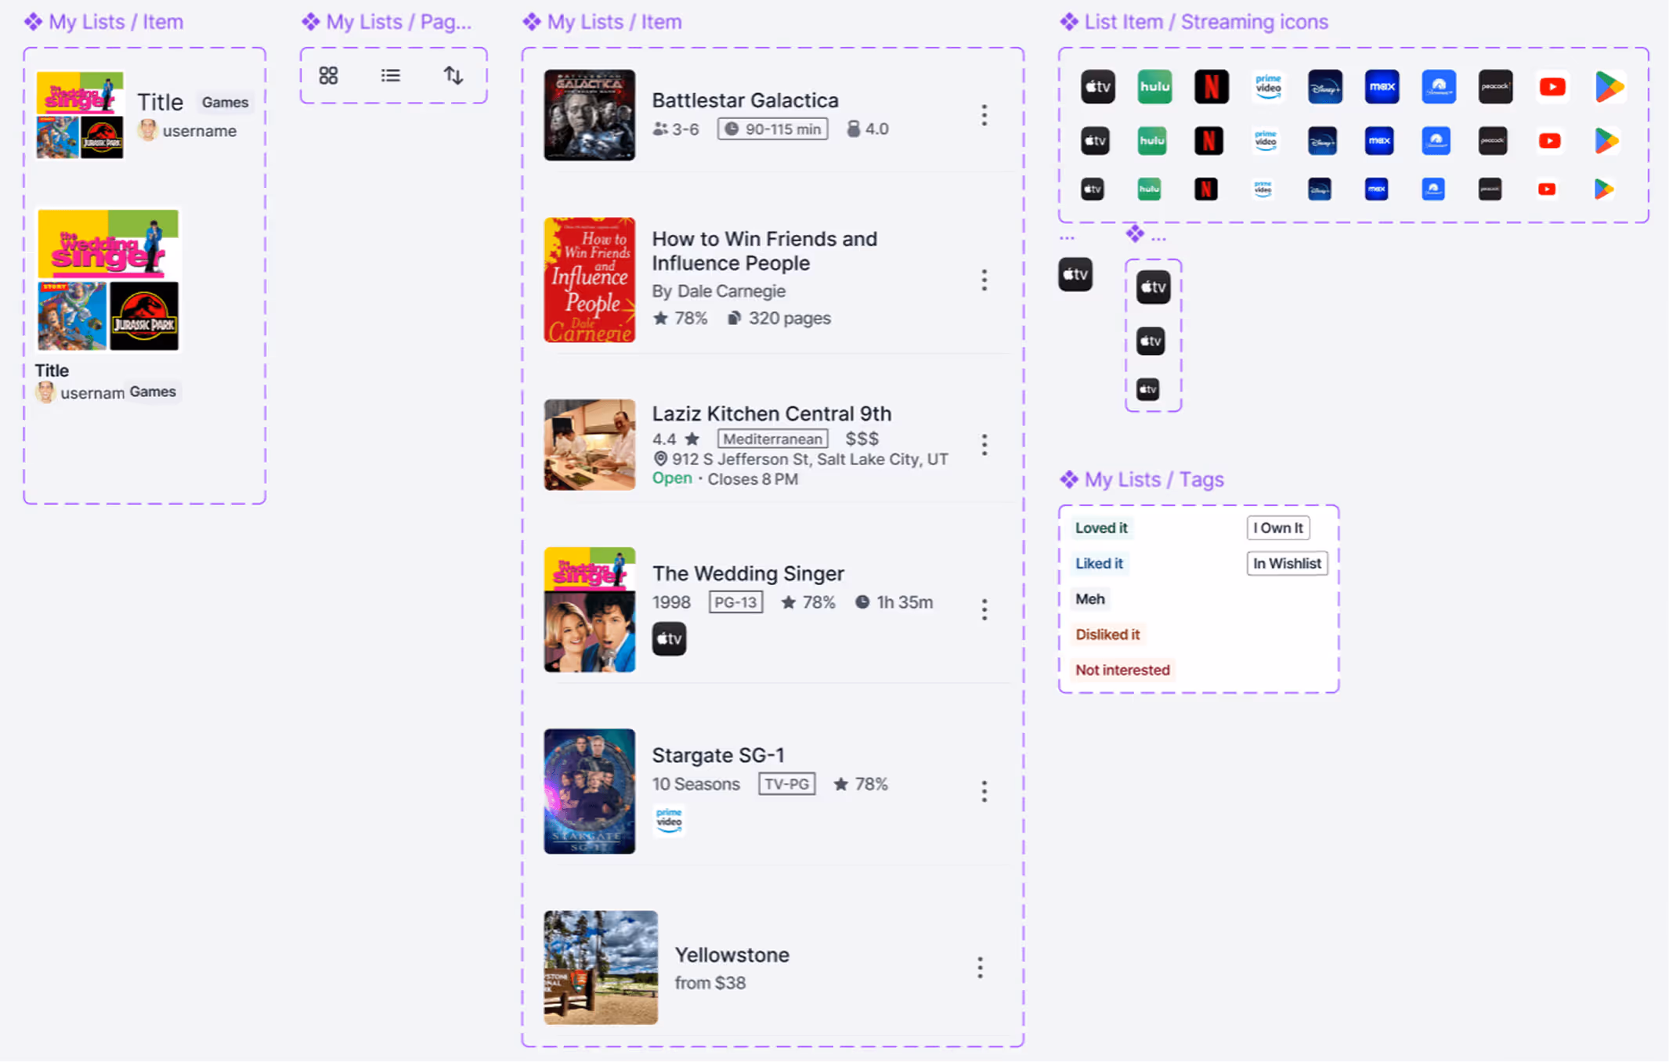Click the Apple TV icon under The Wedding Singer
The width and height of the screenshot is (1669, 1062).
[669, 638]
